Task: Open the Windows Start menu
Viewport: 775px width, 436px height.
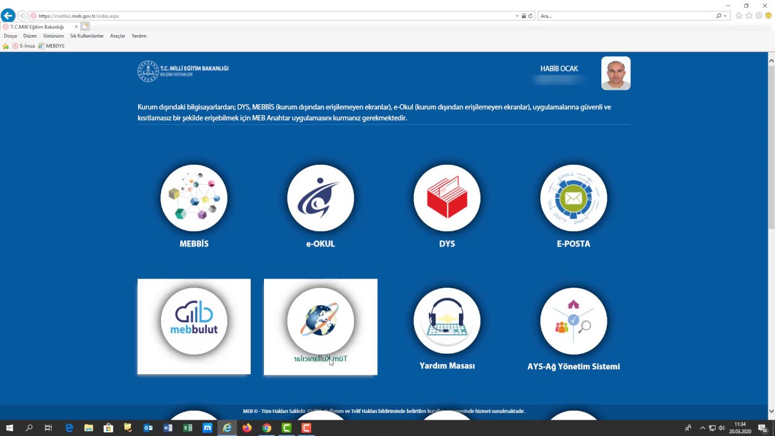Action: 9,428
